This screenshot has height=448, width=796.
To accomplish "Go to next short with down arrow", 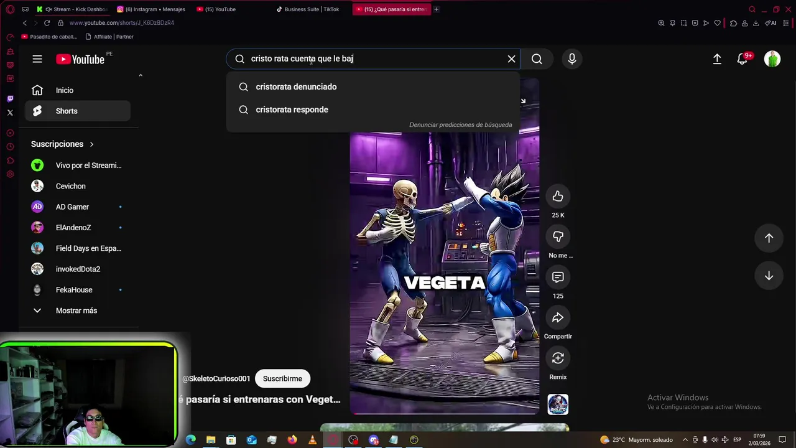I will tap(769, 276).
